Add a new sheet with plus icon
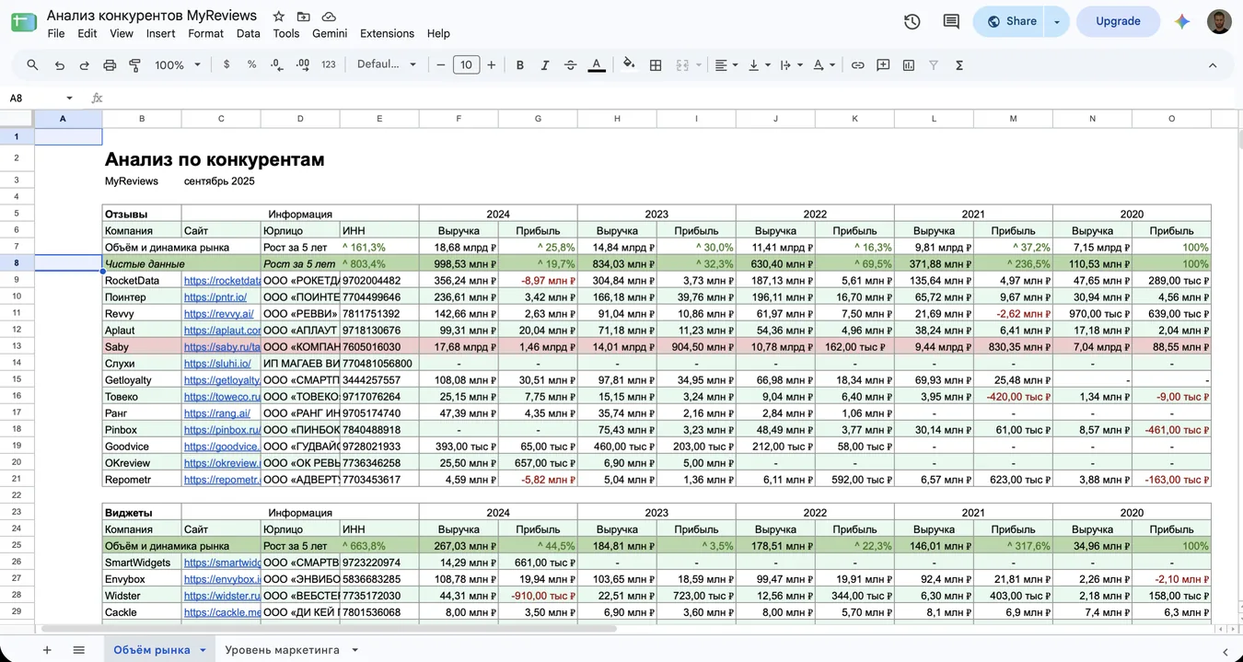Image resolution: width=1243 pixels, height=662 pixels. pos(47,650)
